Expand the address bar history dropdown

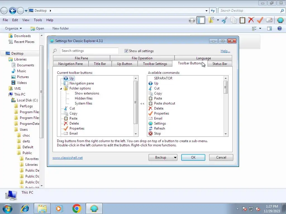click(x=206, y=11)
